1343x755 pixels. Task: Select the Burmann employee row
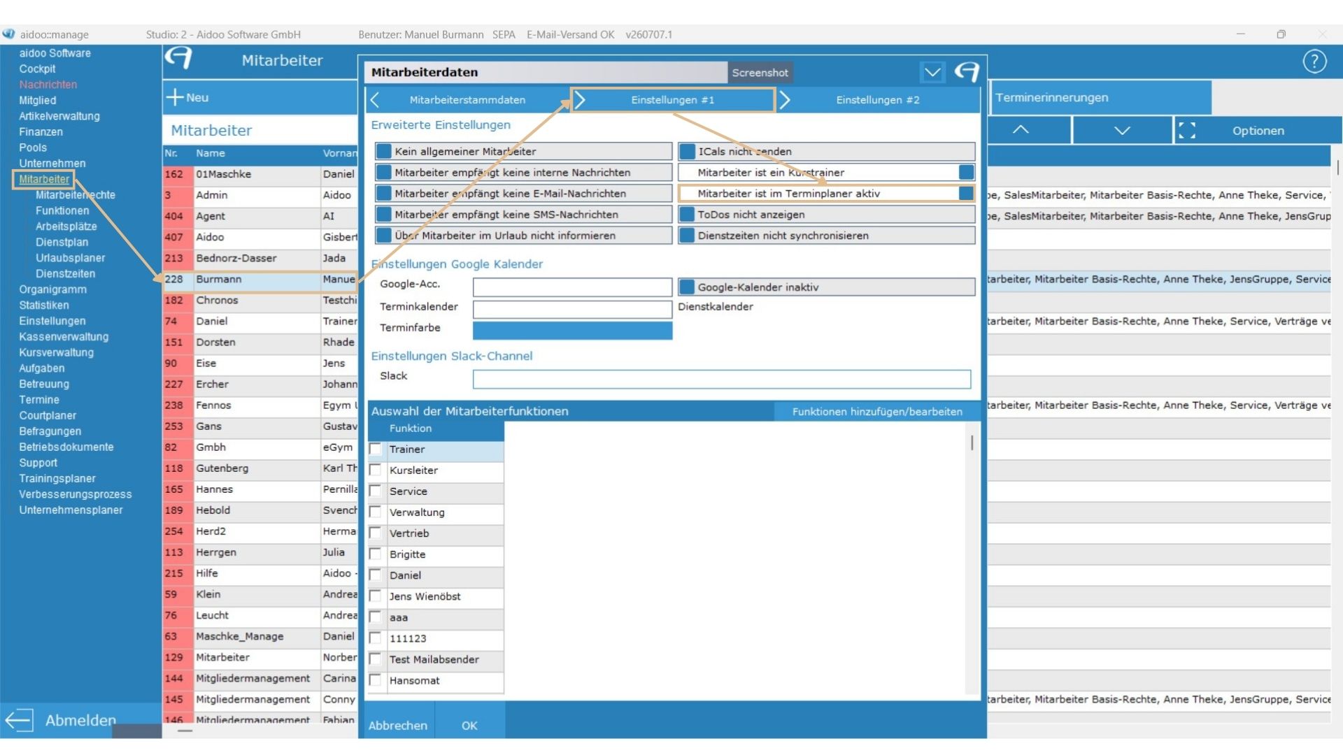(x=260, y=279)
